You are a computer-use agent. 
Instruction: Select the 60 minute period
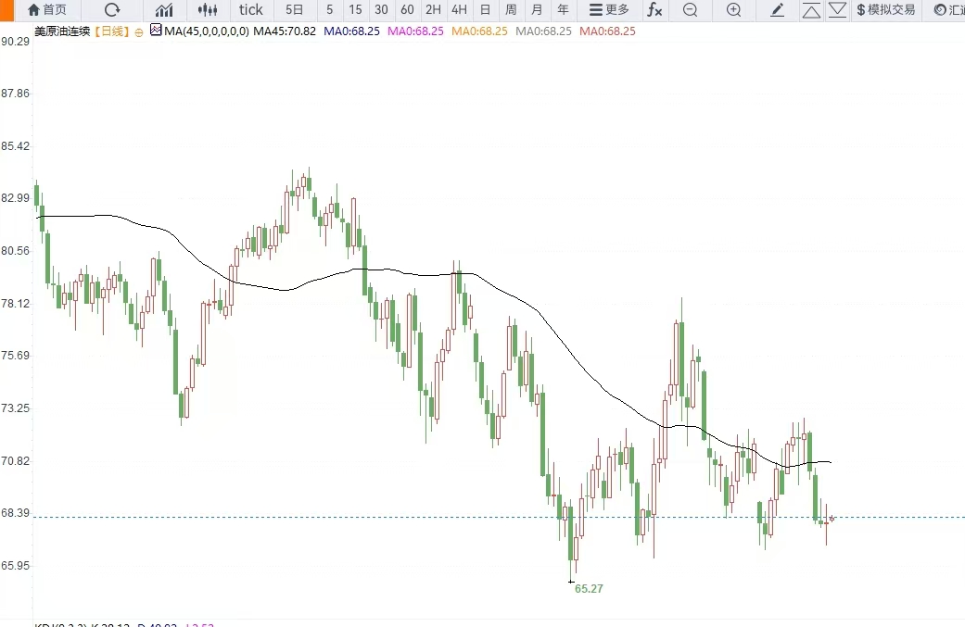pyautogui.click(x=407, y=10)
